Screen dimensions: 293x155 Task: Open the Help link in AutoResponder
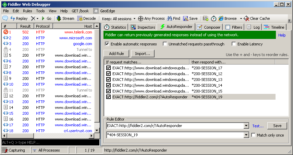282,35
